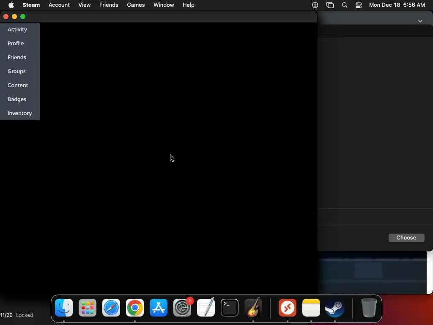Launch Launchpad from the dock
Screen dimensions: 433x325
click(x=88, y=308)
